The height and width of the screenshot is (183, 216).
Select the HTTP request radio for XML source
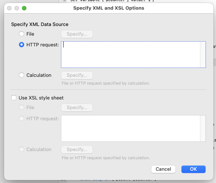coord(22,45)
